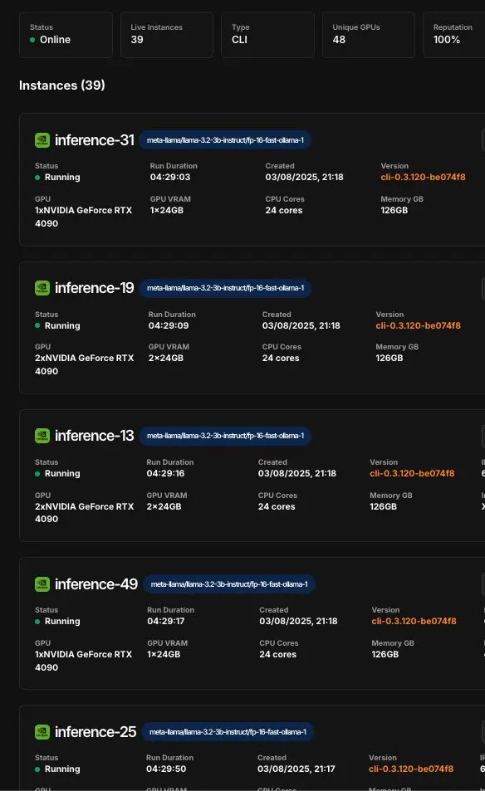The height and width of the screenshot is (791, 485).
Task: Select the model tag on inference-25
Action: pos(228,732)
